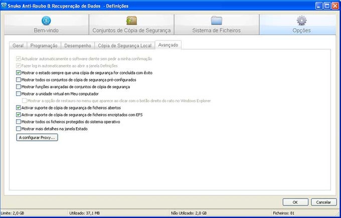Open the Desempenho tab
Screen dimensions: 341x218
coord(78,46)
